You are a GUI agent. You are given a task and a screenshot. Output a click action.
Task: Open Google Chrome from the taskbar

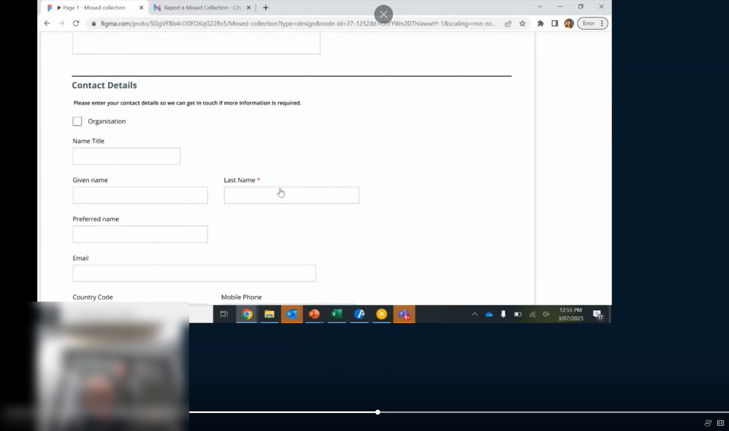click(247, 314)
